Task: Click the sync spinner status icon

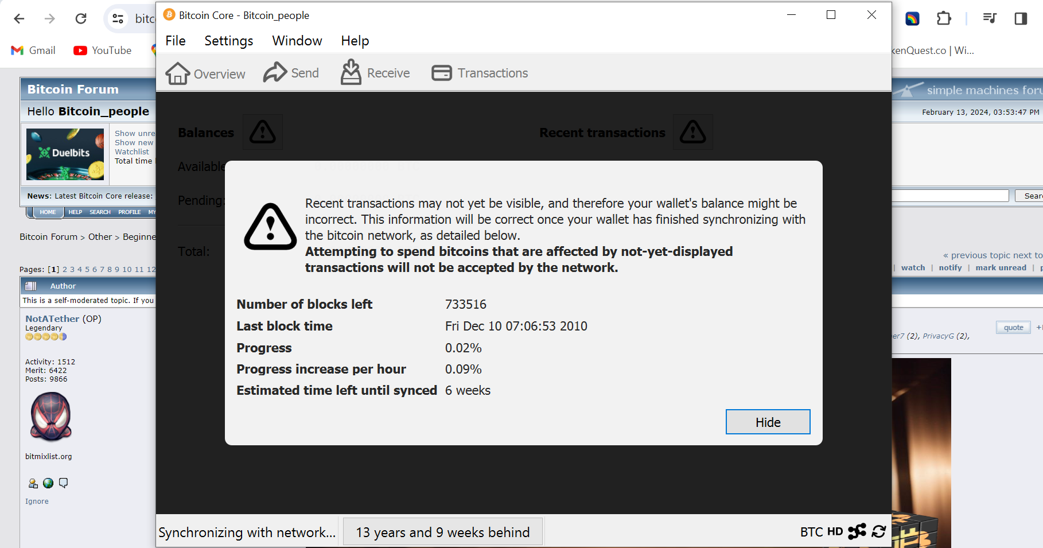Action: [879, 531]
